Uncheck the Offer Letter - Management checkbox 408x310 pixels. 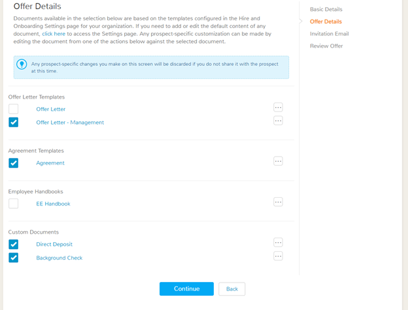click(13, 122)
